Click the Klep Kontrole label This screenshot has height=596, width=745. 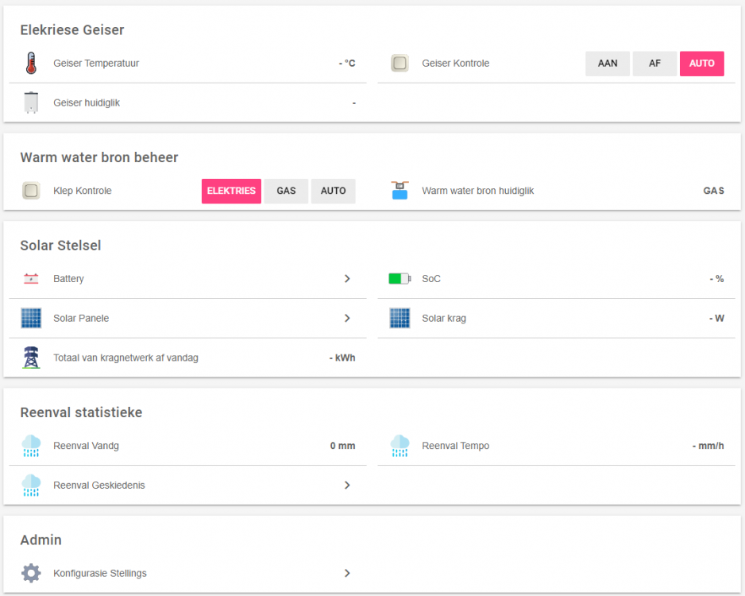[x=82, y=191]
